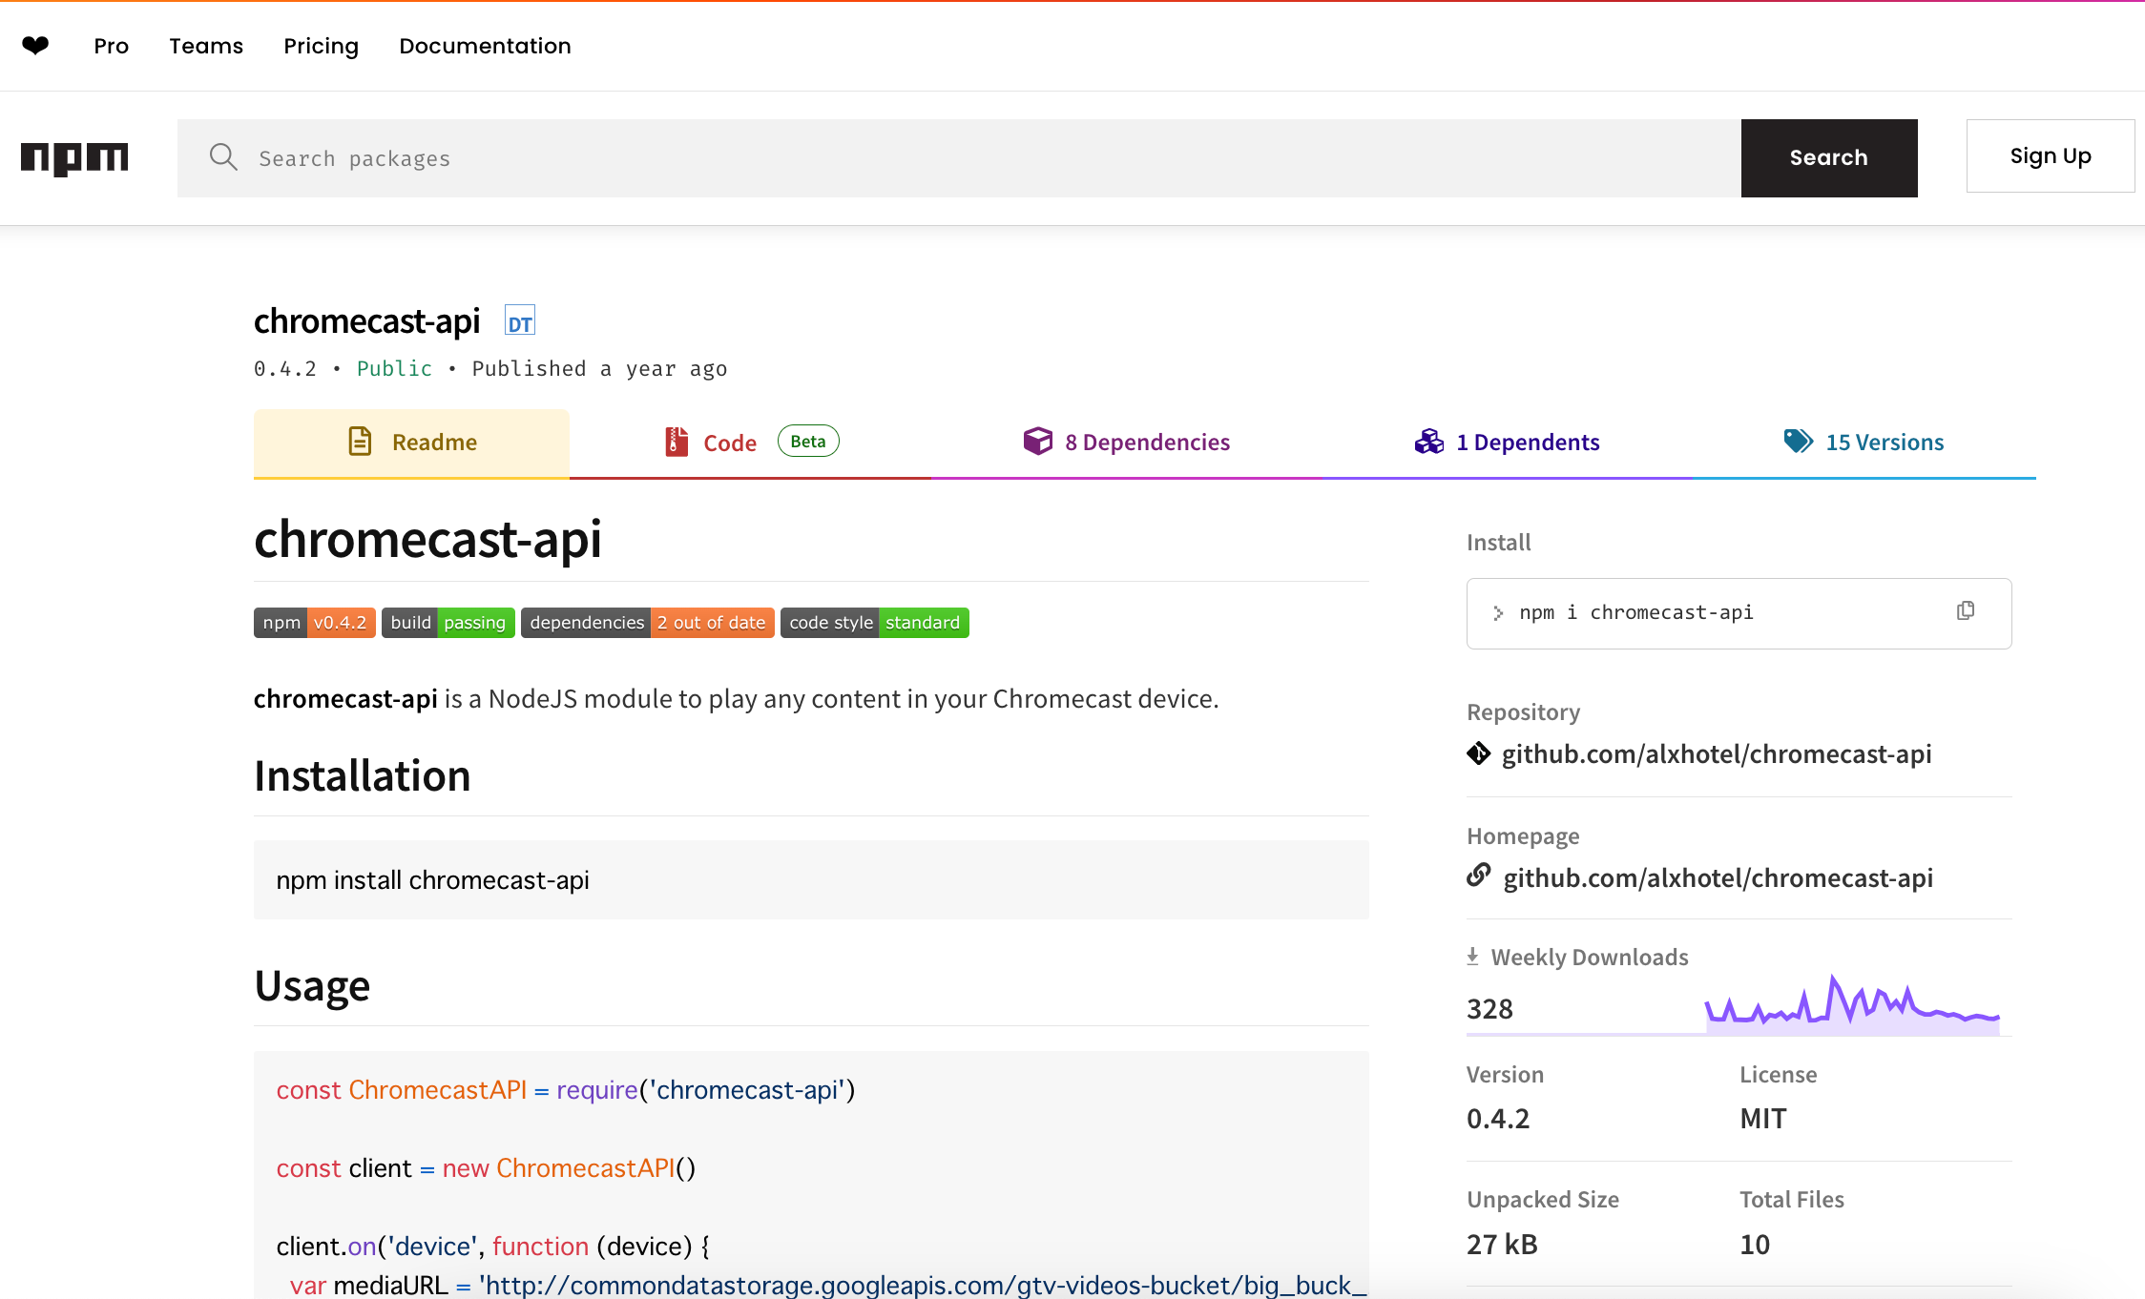Click the Usage heading
This screenshot has height=1299, width=2145.
coord(312,985)
